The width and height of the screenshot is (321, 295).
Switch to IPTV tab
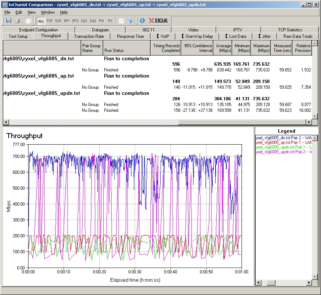[238, 30]
